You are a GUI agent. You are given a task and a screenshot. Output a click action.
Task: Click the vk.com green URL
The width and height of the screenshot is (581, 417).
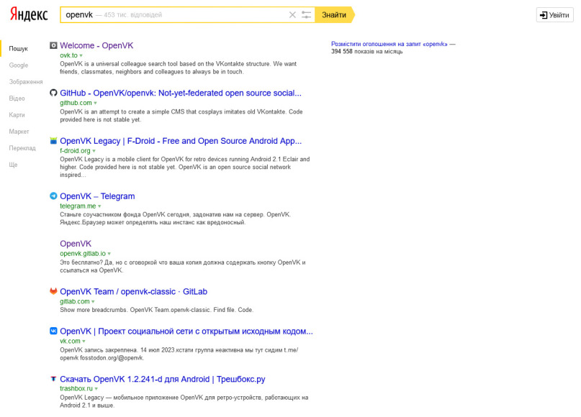coord(71,341)
